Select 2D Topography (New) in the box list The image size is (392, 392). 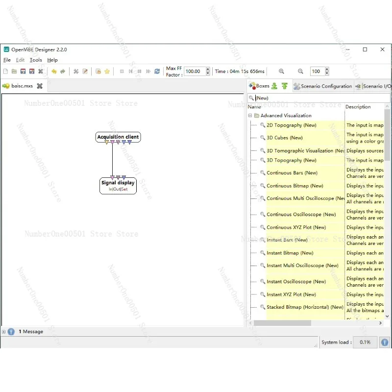[x=291, y=125]
